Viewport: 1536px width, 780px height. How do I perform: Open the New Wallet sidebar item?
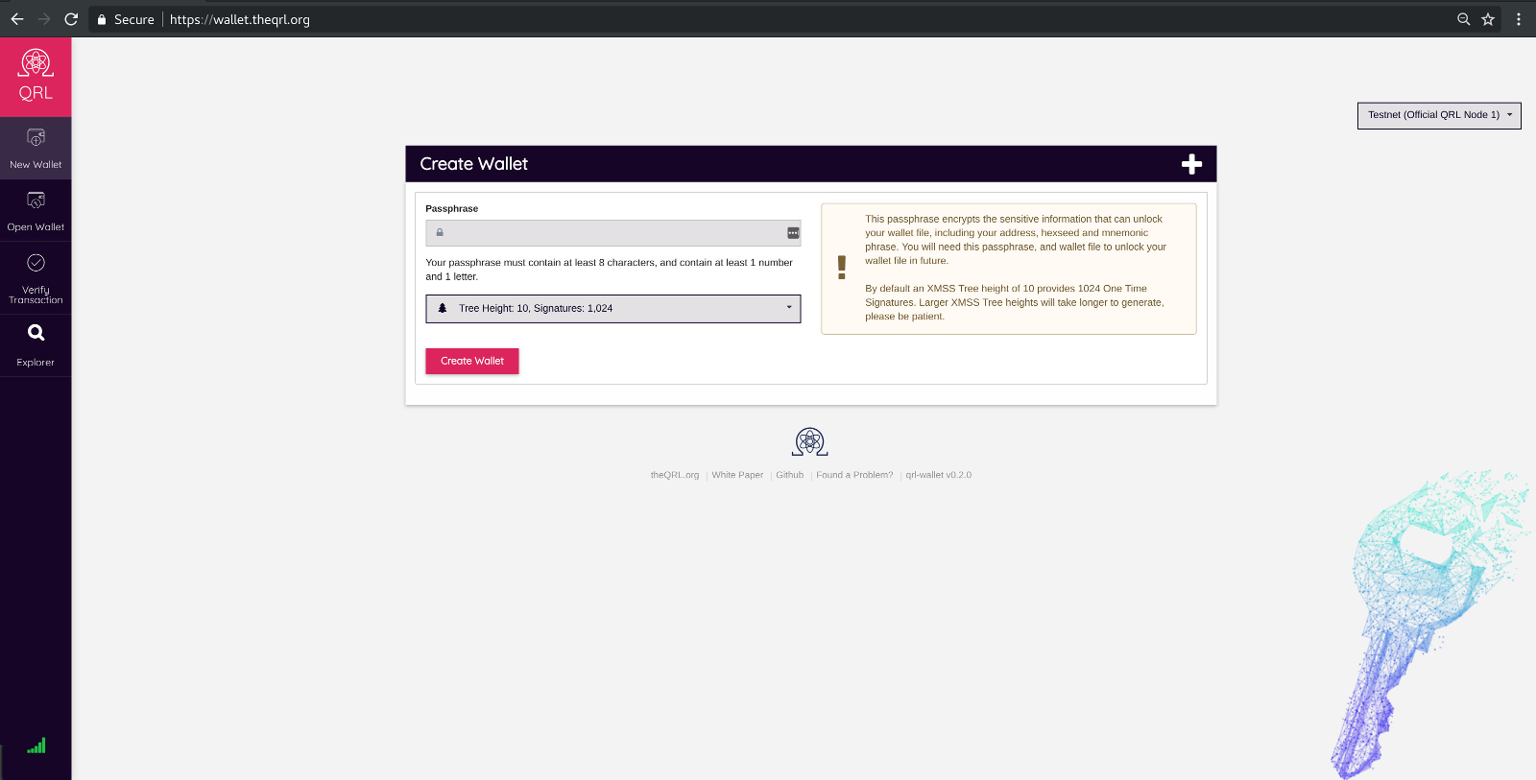36,149
